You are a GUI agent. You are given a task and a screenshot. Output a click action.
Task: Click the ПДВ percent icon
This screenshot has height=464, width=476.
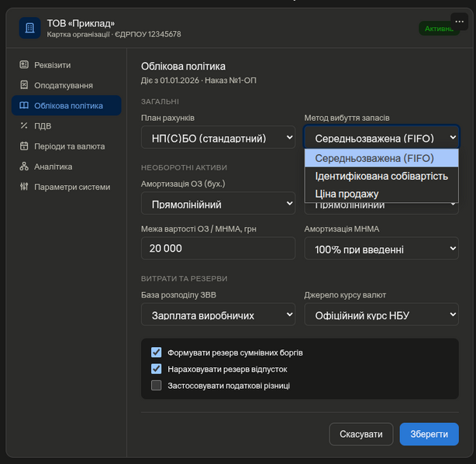tap(24, 125)
